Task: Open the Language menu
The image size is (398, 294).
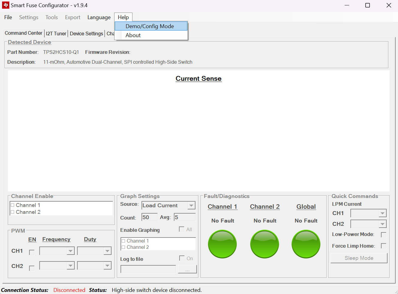Action: (99, 17)
